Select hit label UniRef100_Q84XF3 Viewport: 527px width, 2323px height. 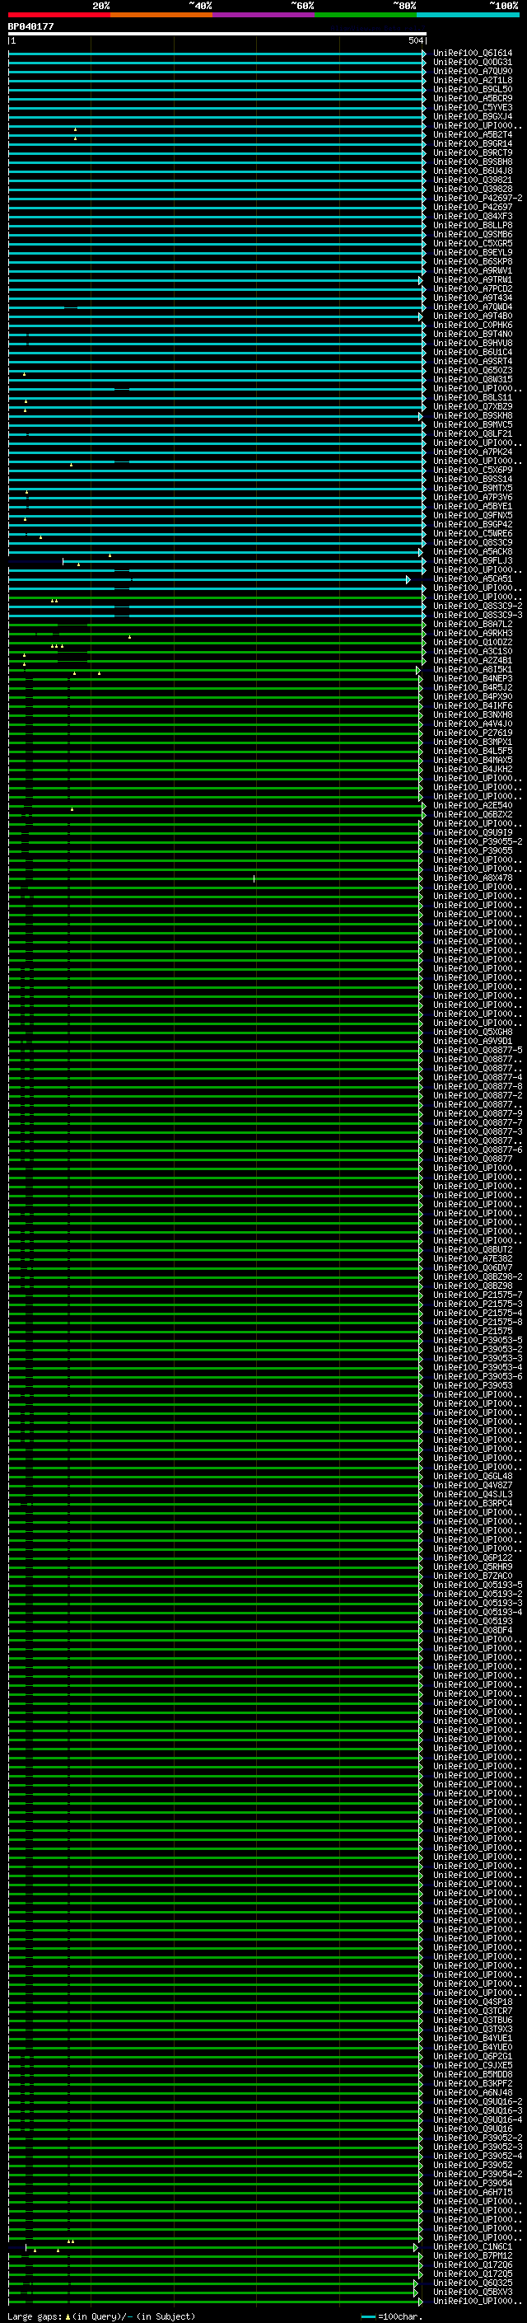click(x=473, y=217)
